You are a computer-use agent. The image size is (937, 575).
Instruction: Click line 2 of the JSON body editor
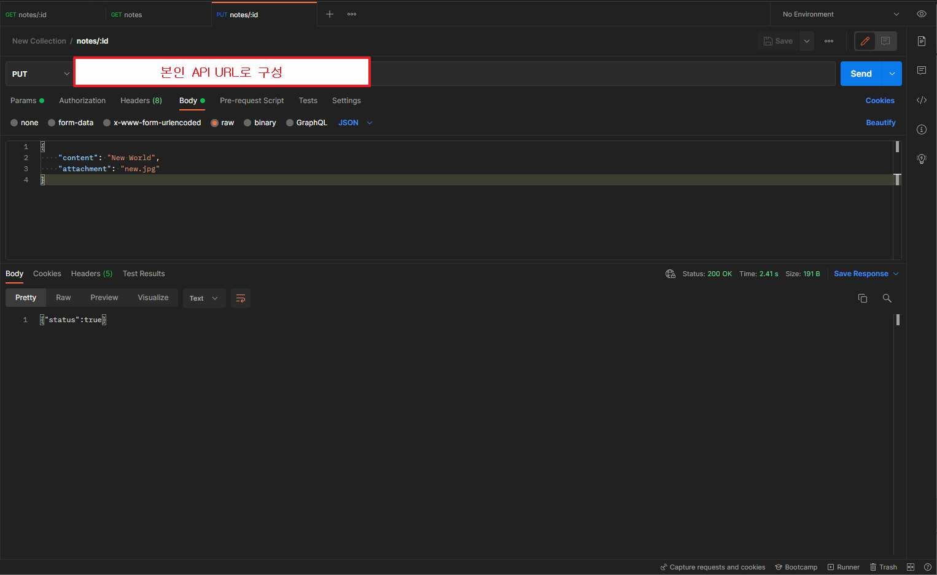(x=467, y=158)
